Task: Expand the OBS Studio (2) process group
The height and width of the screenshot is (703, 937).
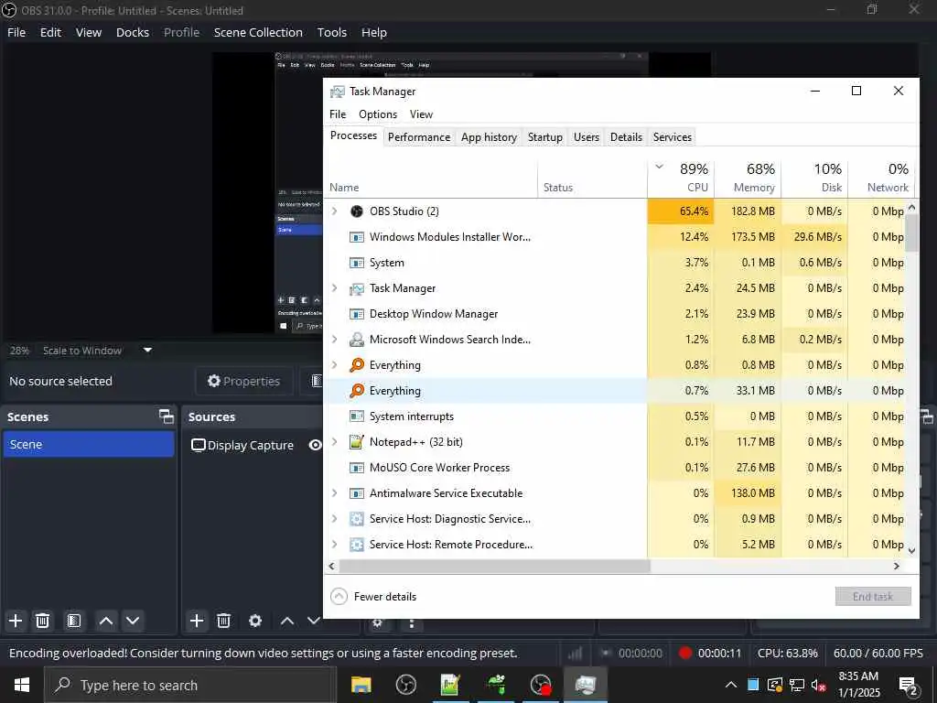Action: click(x=335, y=211)
